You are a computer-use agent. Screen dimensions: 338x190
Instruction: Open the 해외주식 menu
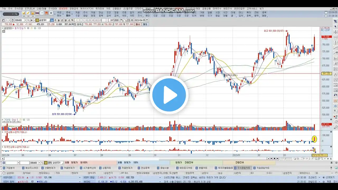tap(228, 9)
